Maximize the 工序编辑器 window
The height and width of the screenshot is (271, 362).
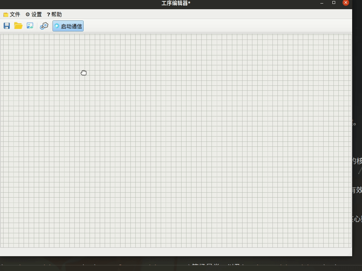(x=333, y=2)
